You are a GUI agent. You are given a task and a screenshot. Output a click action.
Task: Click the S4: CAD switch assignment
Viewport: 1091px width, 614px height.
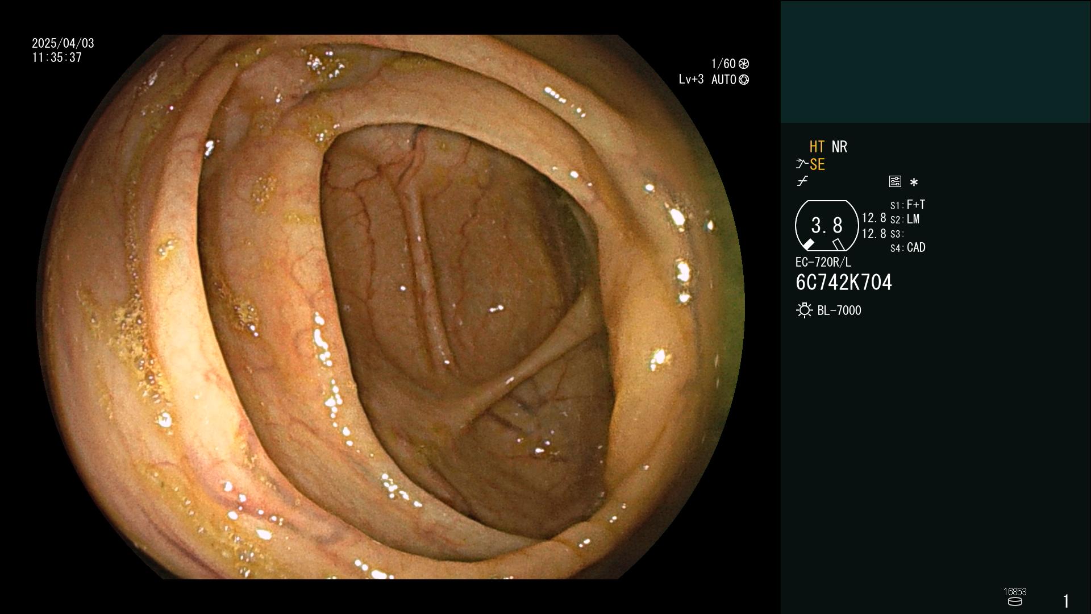907,247
